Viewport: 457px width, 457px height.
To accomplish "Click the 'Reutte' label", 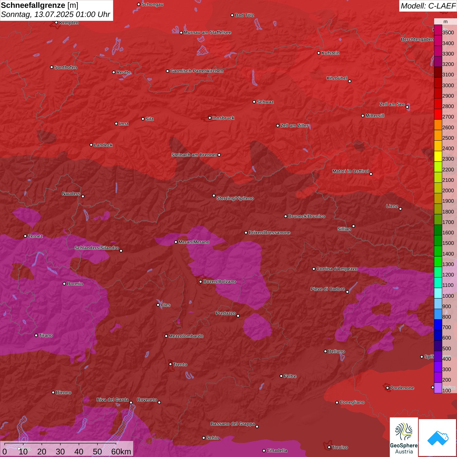I will (x=123, y=72).
